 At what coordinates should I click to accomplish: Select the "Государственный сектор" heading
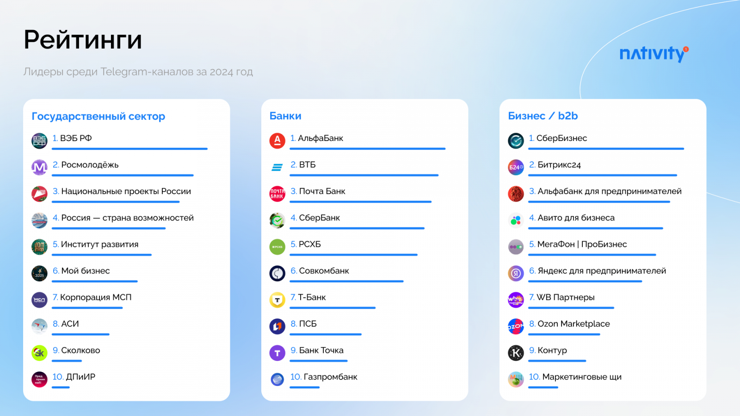pos(99,116)
